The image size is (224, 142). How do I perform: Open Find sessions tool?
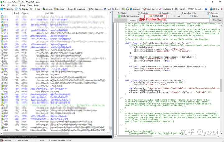tap(107, 9)
